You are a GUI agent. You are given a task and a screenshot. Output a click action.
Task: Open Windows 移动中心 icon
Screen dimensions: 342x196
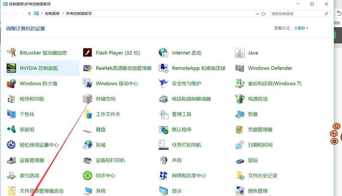click(x=88, y=83)
